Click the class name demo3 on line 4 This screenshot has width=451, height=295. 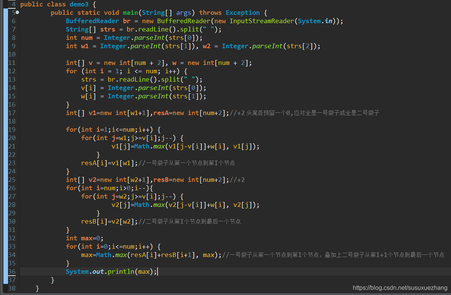(79, 4)
